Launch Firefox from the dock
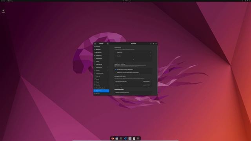Image resolution: width=251 pixels, height=141 pixels. coord(113,138)
